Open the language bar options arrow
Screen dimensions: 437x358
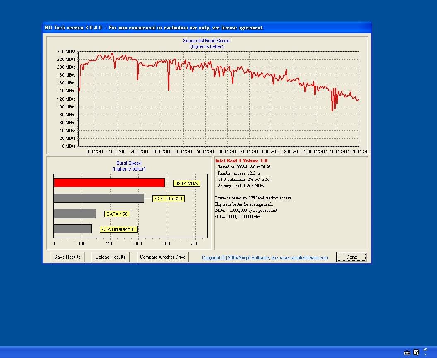tap(425, 355)
